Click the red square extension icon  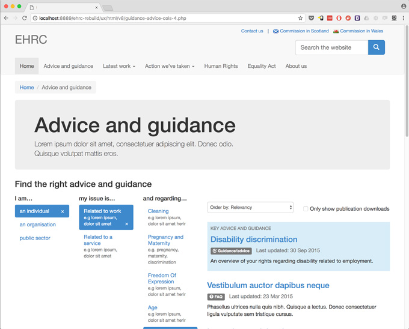point(330,18)
